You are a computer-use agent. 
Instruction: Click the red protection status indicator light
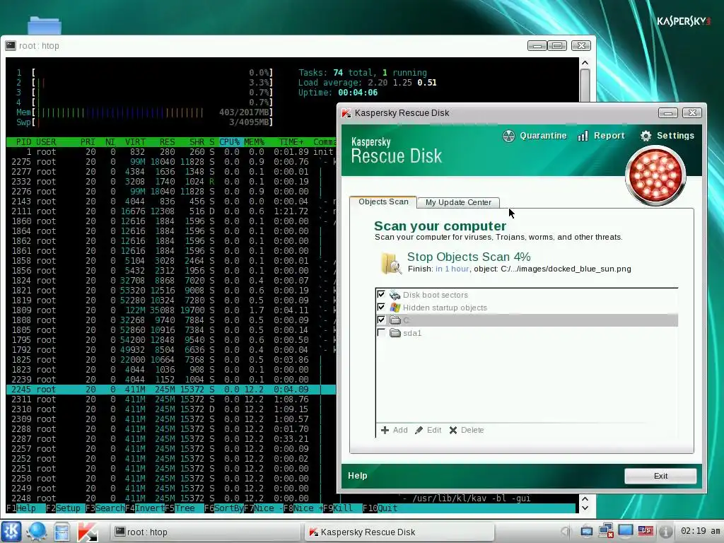click(x=655, y=175)
